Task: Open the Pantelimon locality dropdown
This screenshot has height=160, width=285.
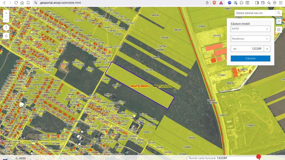Action: click(250, 39)
